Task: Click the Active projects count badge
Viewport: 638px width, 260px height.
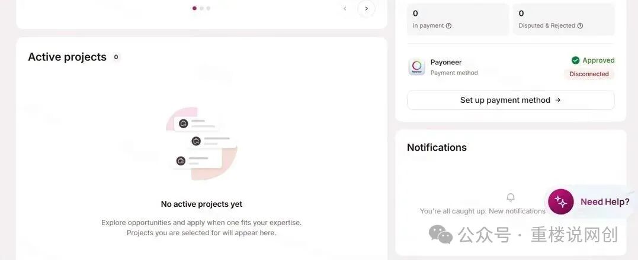Action: (116, 57)
